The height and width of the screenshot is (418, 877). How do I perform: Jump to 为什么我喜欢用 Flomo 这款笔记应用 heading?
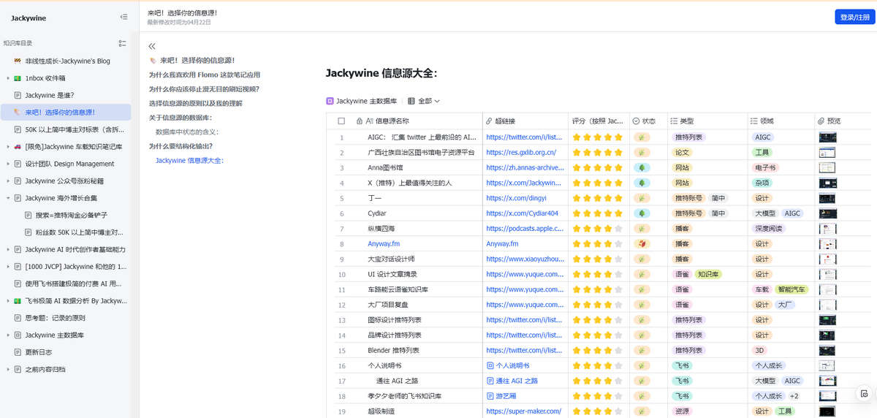(x=204, y=75)
